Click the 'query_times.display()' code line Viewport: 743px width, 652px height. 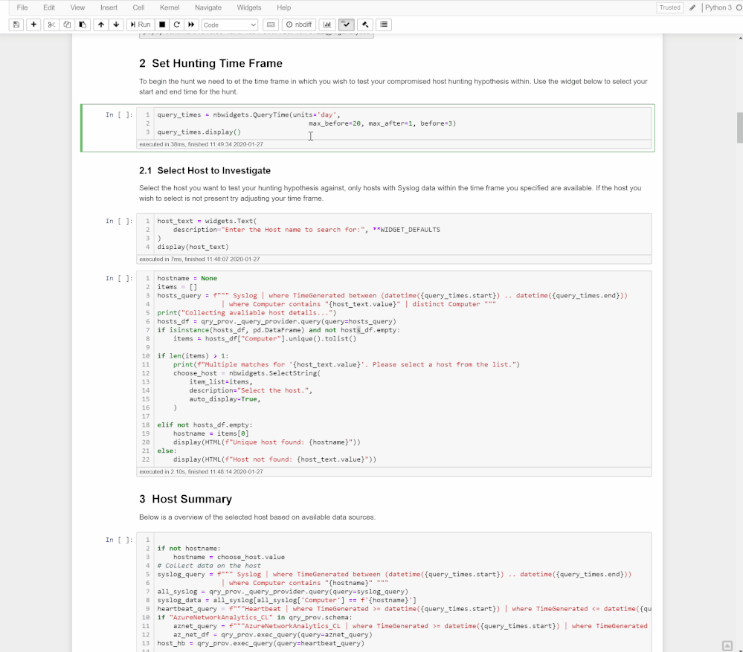199,132
